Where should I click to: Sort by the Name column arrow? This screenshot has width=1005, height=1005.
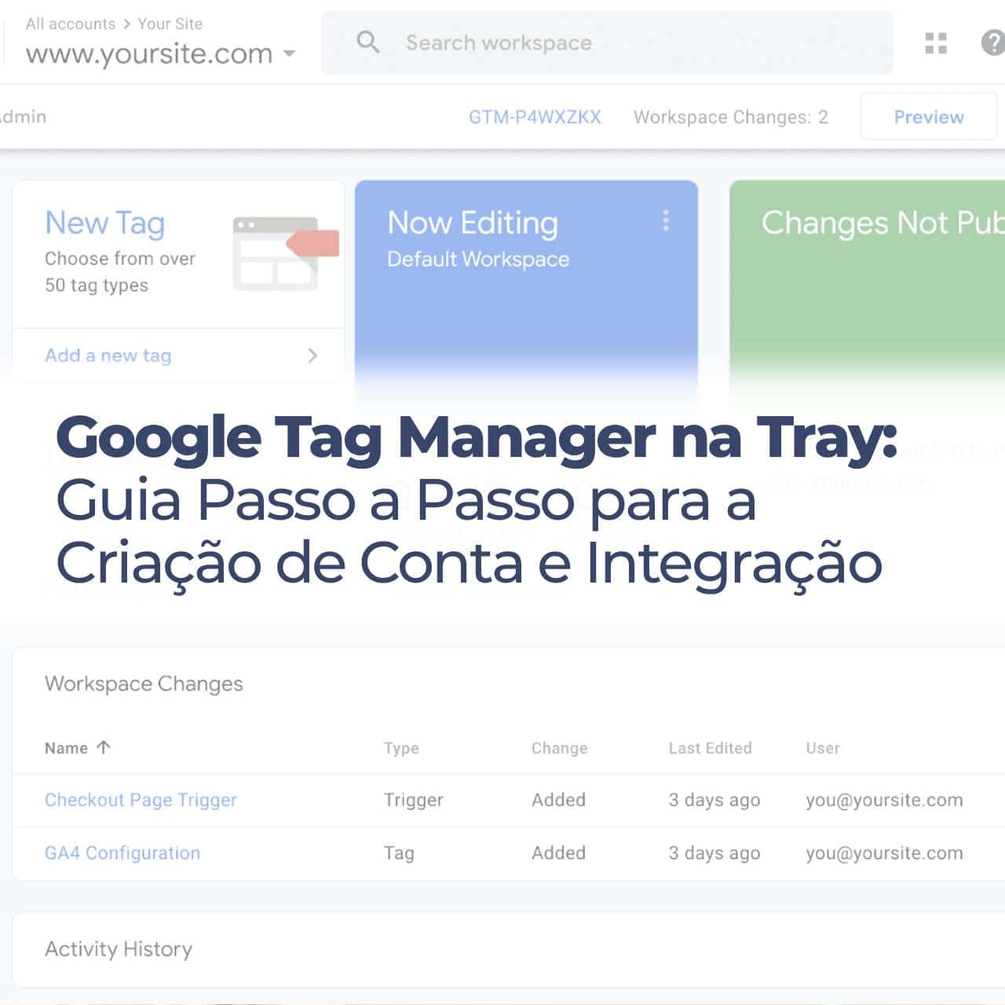point(103,747)
